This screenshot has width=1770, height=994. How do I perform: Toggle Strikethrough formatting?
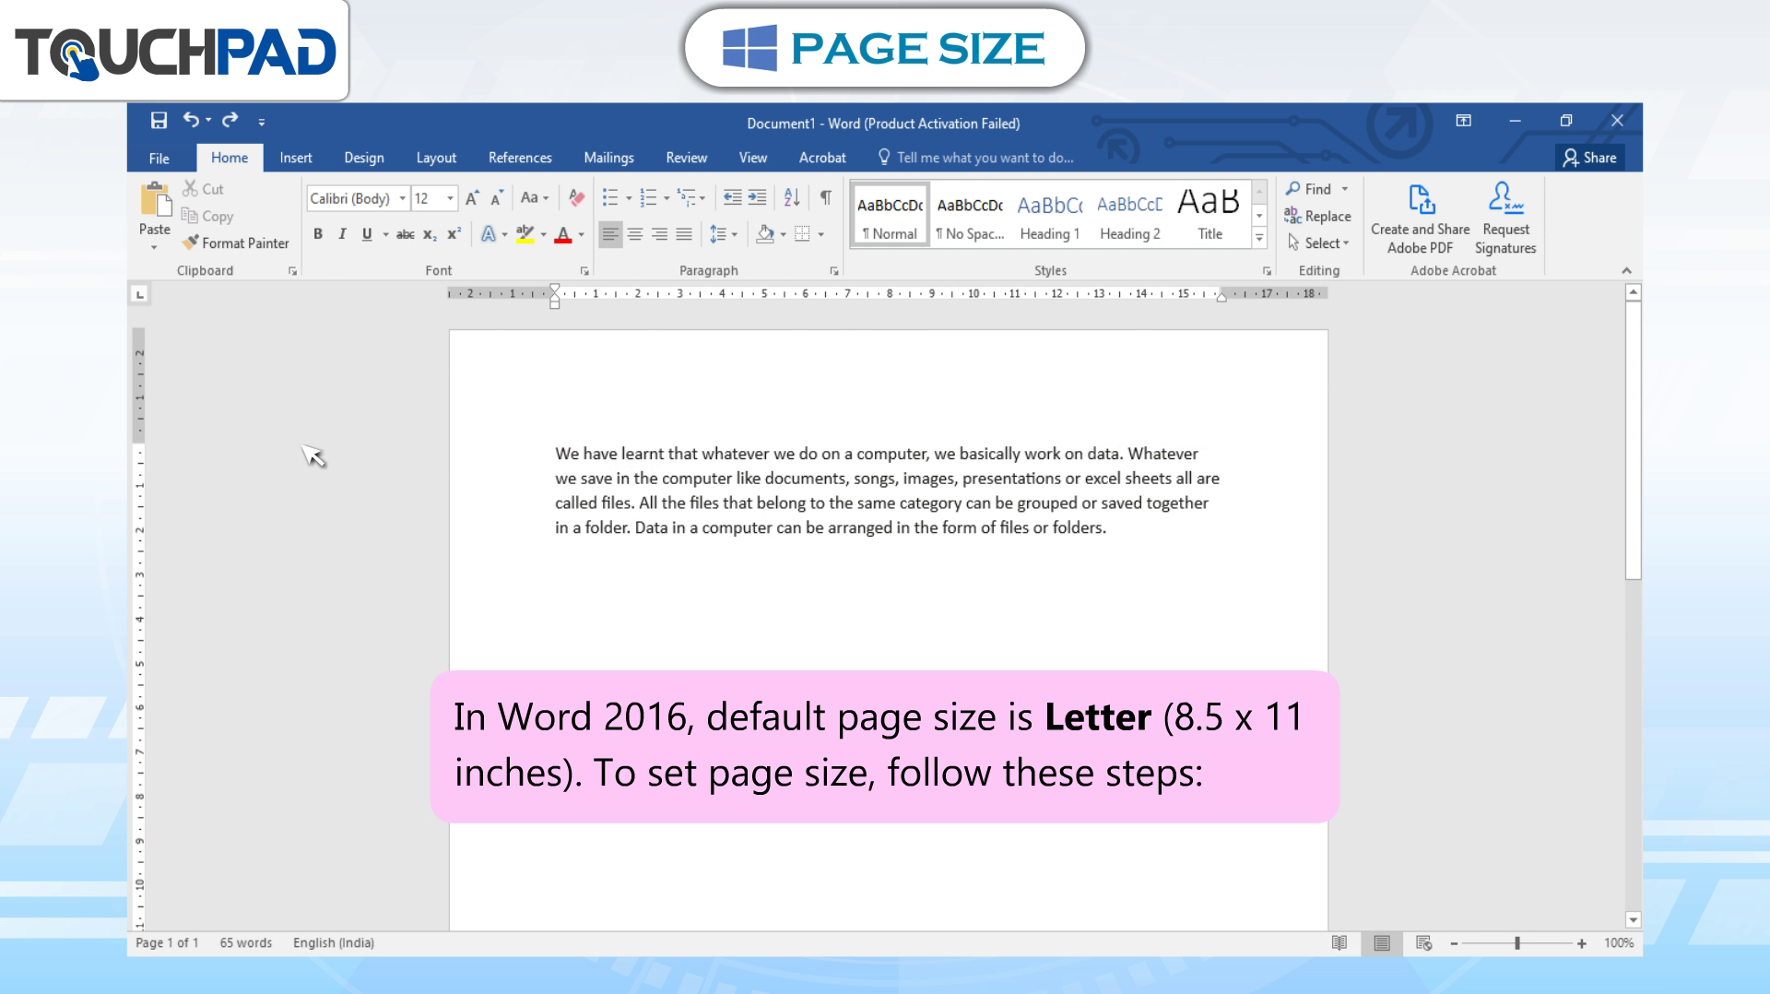(405, 234)
